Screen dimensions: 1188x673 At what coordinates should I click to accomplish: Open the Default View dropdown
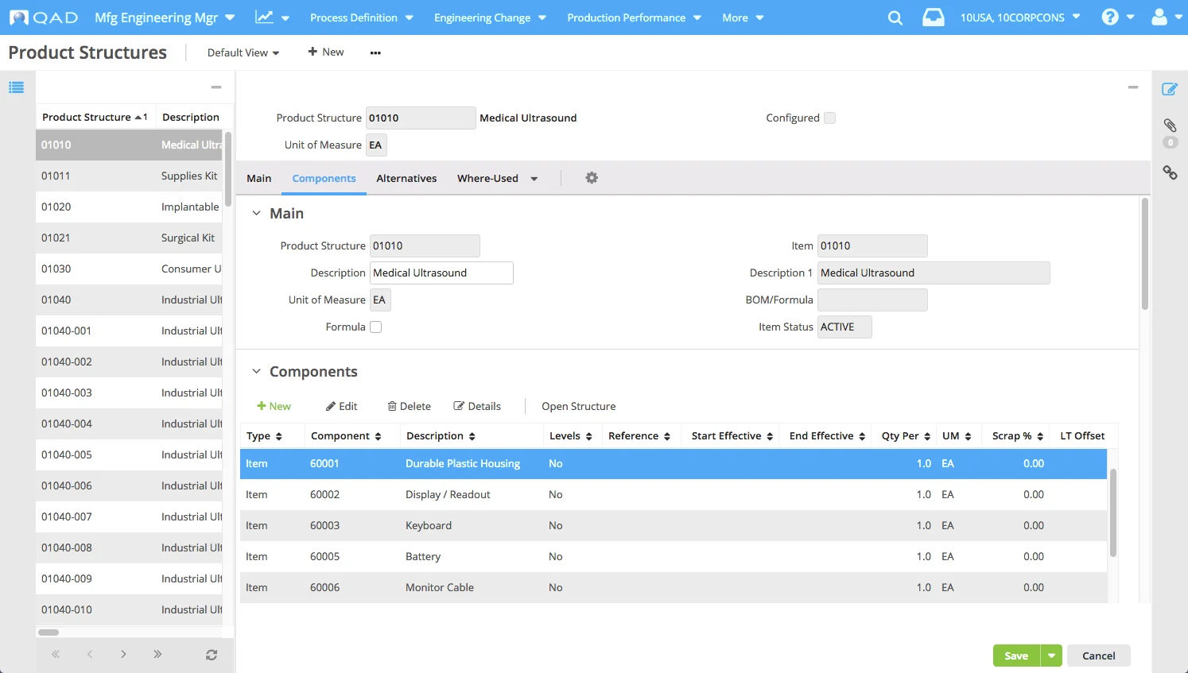[243, 52]
